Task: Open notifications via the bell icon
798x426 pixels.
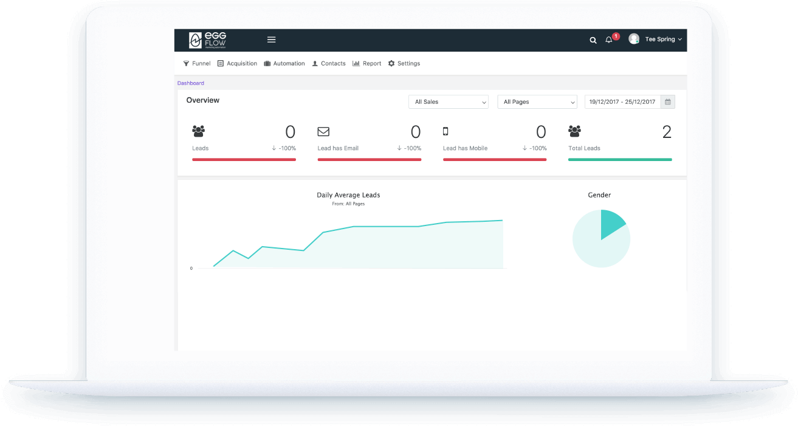Action: [608, 39]
